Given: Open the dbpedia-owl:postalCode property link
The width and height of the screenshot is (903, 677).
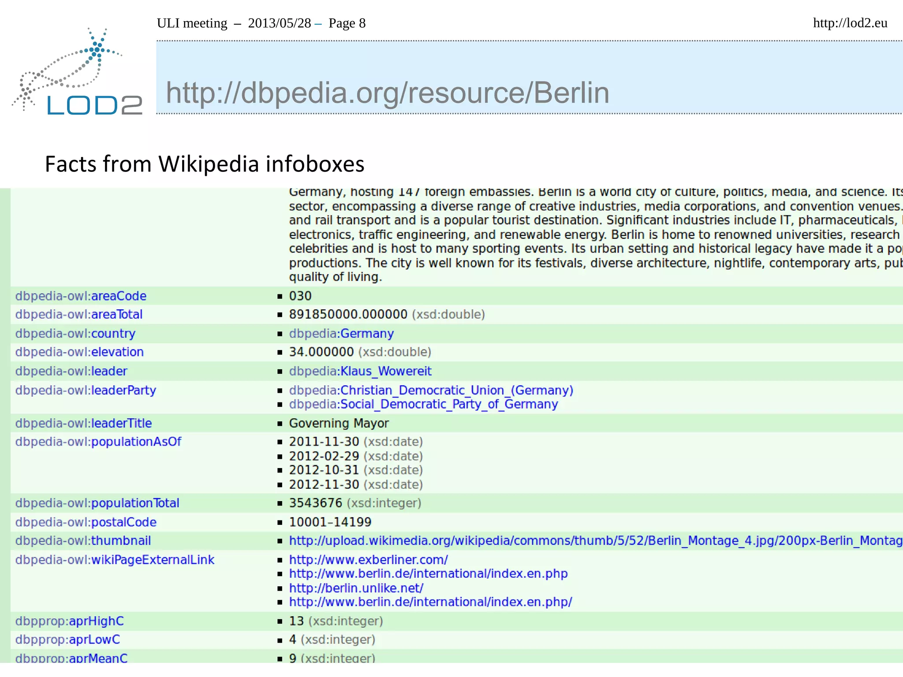Looking at the screenshot, I should (x=86, y=522).
